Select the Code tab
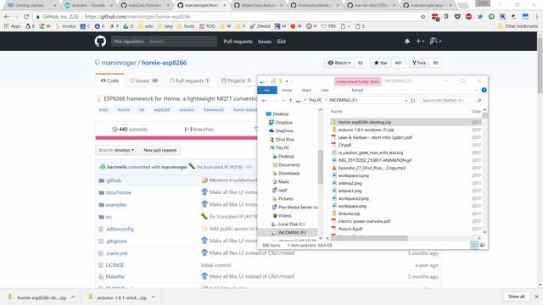The image size is (543, 305). click(109, 80)
